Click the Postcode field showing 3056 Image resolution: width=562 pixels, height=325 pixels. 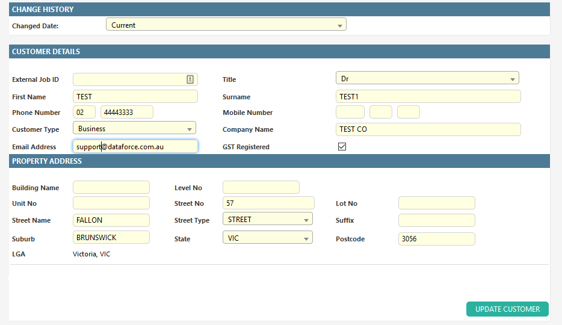click(436, 239)
